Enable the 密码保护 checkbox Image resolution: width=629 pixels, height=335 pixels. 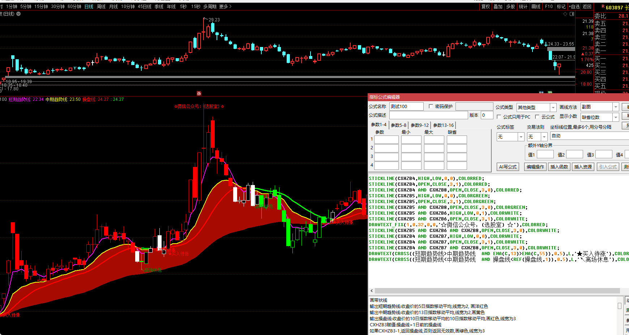[x=431, y=107]
